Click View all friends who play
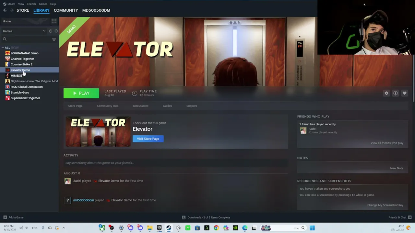Screen dimensions: 415x233 [x=387, y=143]
